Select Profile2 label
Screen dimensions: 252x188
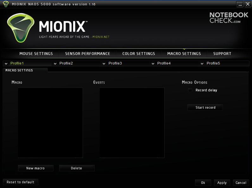66,64
